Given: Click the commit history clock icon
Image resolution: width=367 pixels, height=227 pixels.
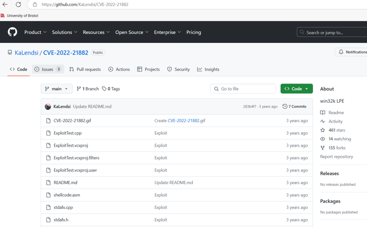Looking at the screenshot, I should (x=284, y=106).
